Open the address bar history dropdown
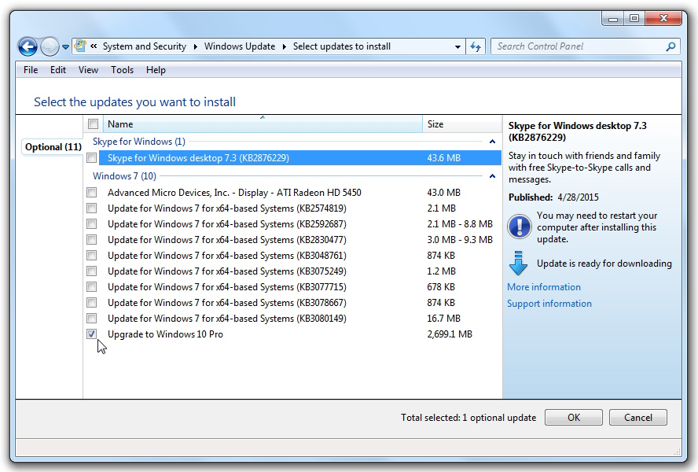This screenshot has width=698, height=472. tap(457, 46)
